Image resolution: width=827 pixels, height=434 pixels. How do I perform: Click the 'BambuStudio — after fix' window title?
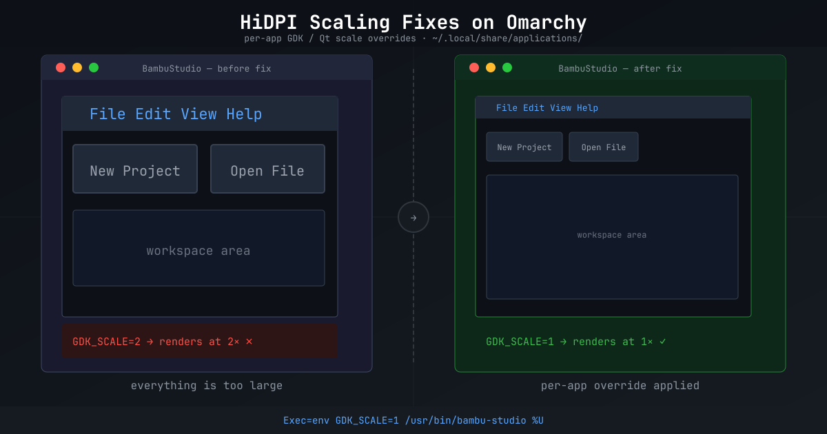click(x=620, y=68)
